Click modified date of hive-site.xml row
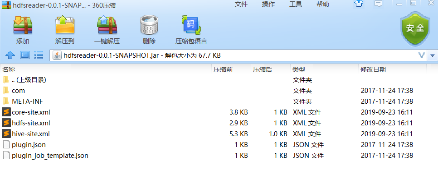438x170 pixels. pos(387,133)
